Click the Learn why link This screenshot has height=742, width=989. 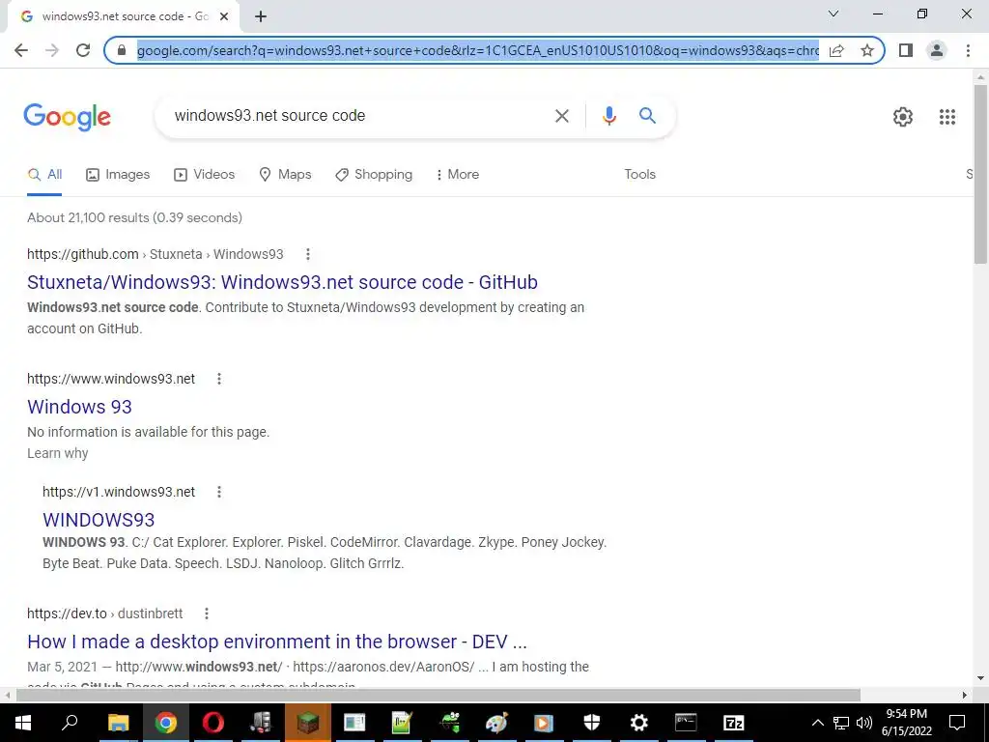57,454
